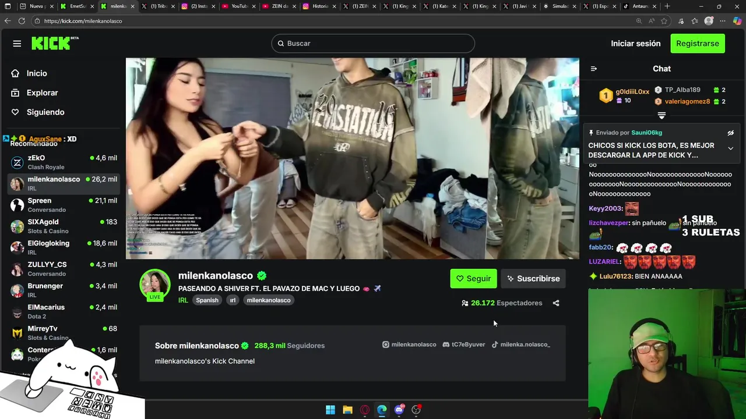
Task: Click the Suscribirse button
Action: coord(533,278)
